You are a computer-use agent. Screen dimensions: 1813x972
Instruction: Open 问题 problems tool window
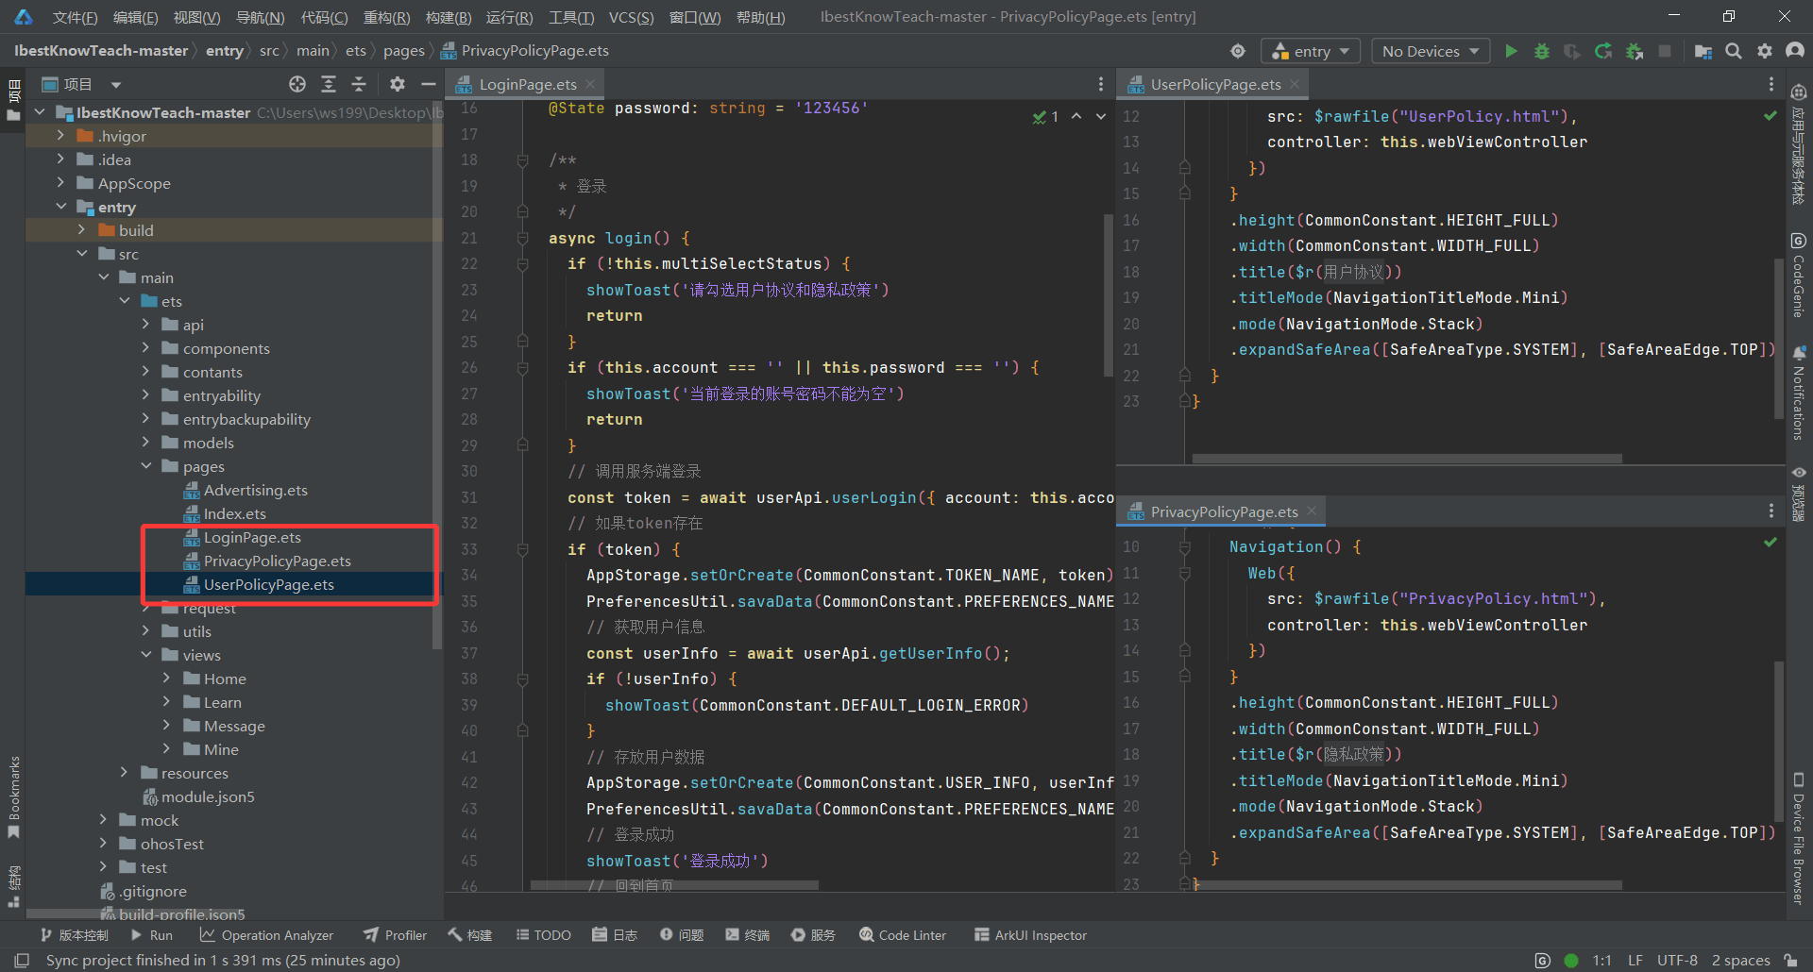(x=682, y=935)
